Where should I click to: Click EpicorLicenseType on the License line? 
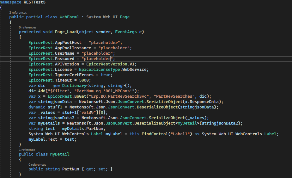coord(100,70)
